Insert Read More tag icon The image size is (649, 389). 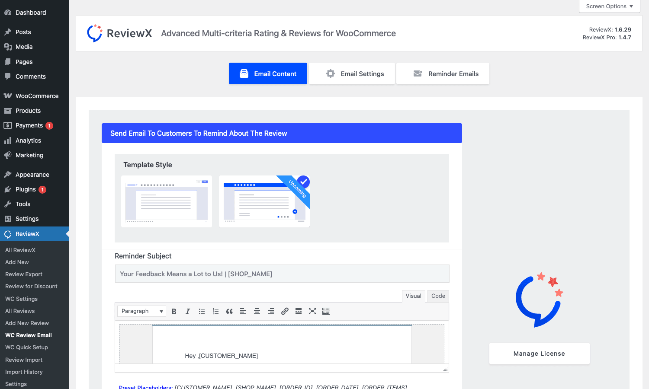(299, 311)
